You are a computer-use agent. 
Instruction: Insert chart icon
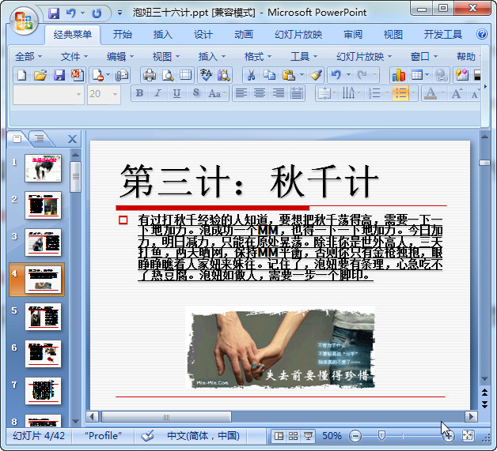(398, 75)
